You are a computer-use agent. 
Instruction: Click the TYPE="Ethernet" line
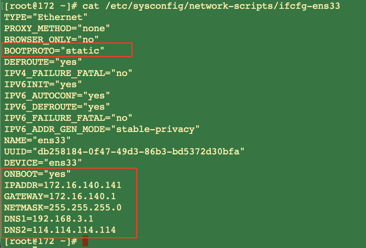pos(46,17)
